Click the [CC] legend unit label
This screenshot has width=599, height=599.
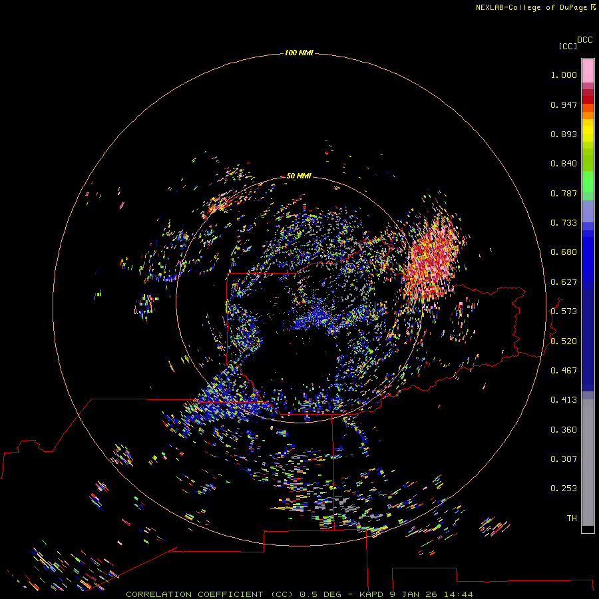[568, 46]
